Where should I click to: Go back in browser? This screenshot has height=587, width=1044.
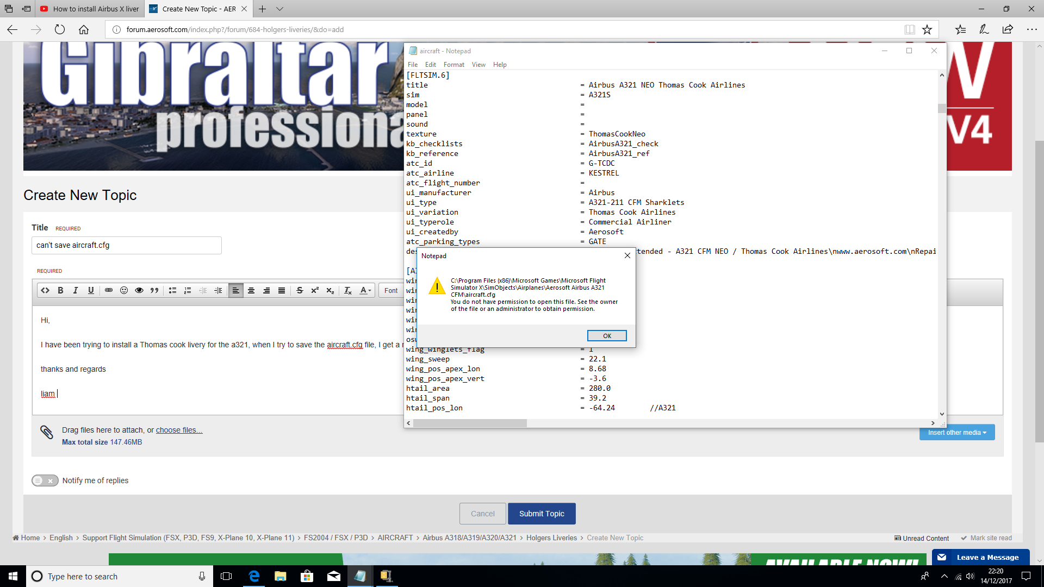click(x=12, y=29)
